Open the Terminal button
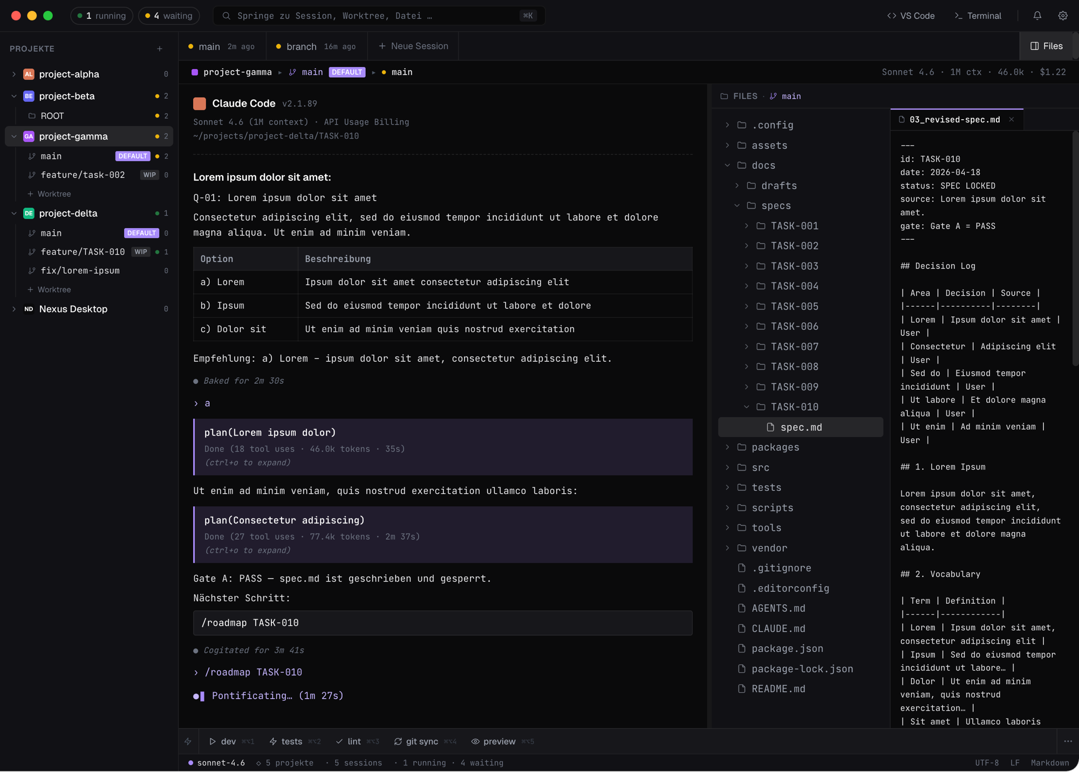This screenshot has height=772, width=1079. click(978, 16)
